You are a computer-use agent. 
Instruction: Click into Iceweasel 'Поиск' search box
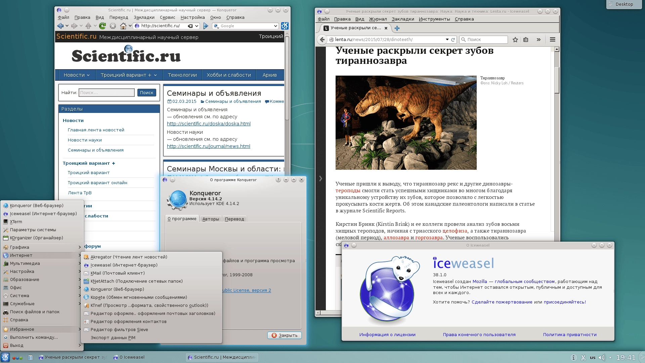coord(484,40)
